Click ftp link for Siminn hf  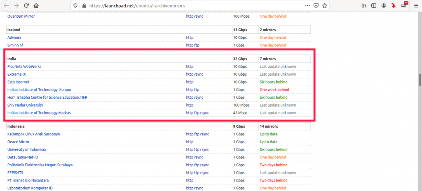point(197,45)
